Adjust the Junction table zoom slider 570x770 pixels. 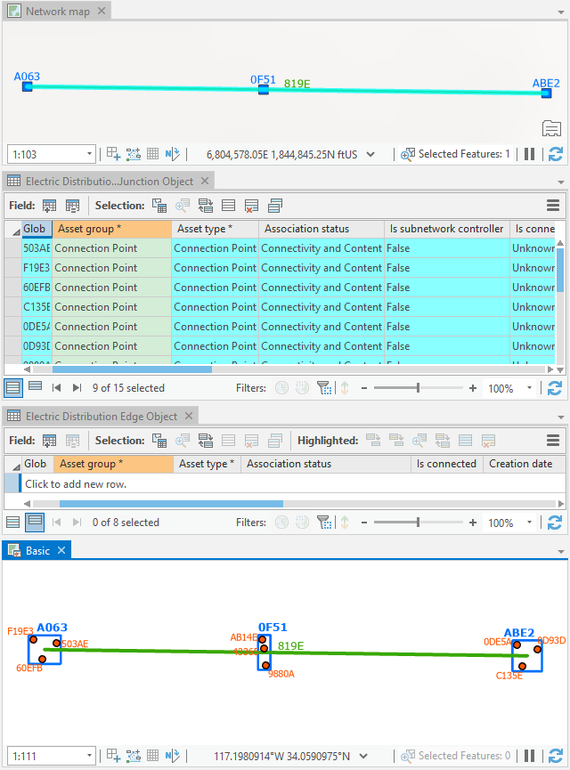pos(418,388)
